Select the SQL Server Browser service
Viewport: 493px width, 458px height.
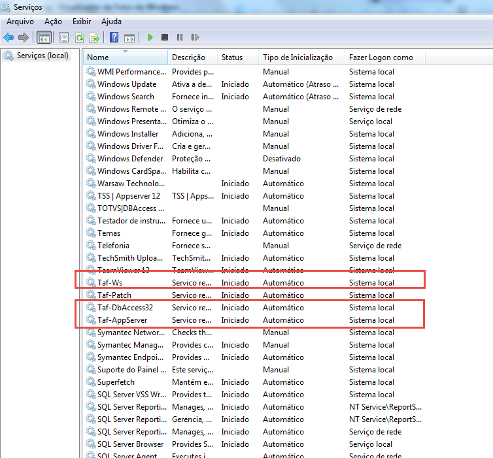[x=254, y=444]
